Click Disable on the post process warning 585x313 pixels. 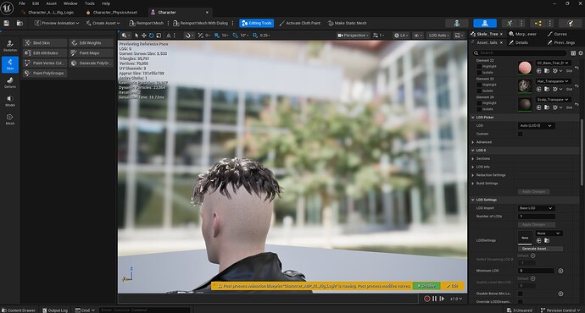click(x=426, y=286)
